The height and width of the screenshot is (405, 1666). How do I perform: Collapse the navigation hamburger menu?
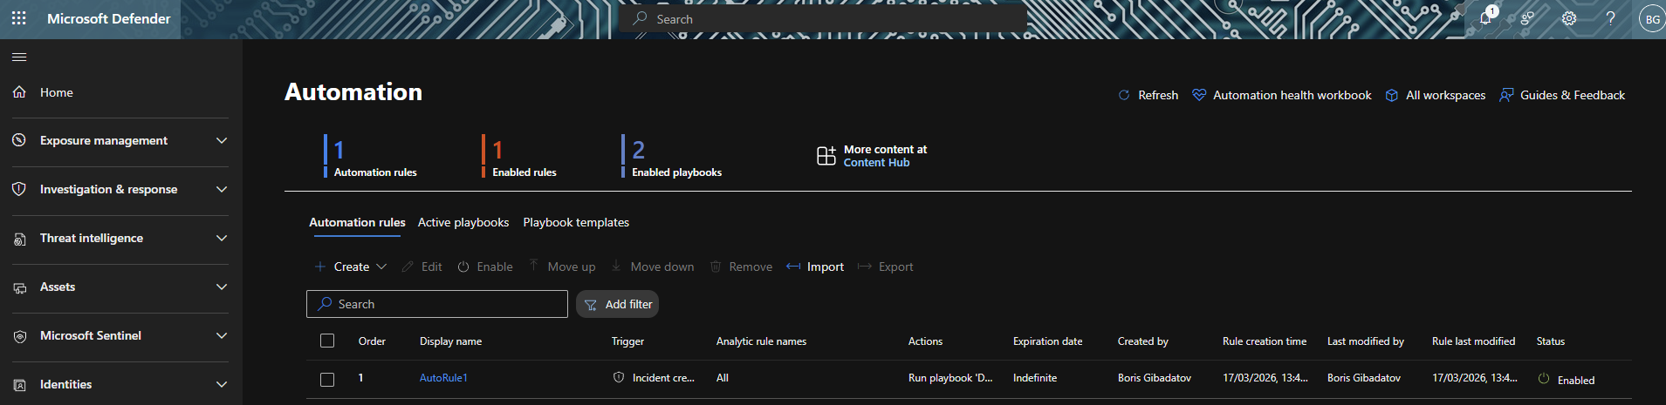[x=19, y=57]
